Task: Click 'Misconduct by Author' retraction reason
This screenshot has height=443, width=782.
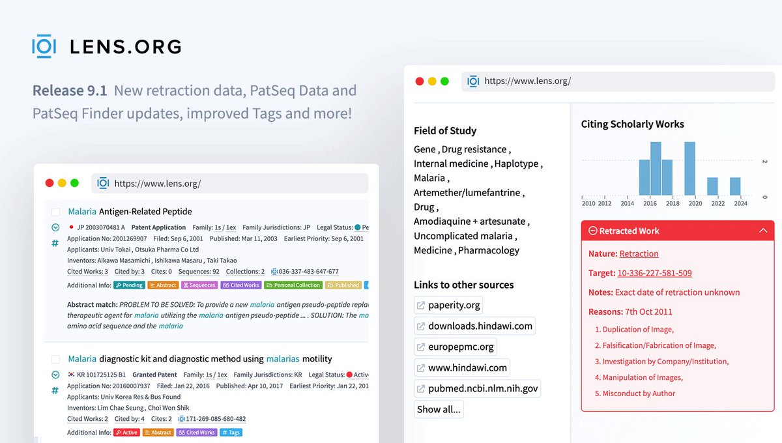Action: (x=639, y=393)
